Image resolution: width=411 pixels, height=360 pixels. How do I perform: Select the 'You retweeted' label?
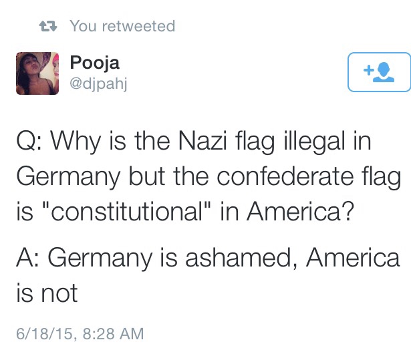click(122, 26)
